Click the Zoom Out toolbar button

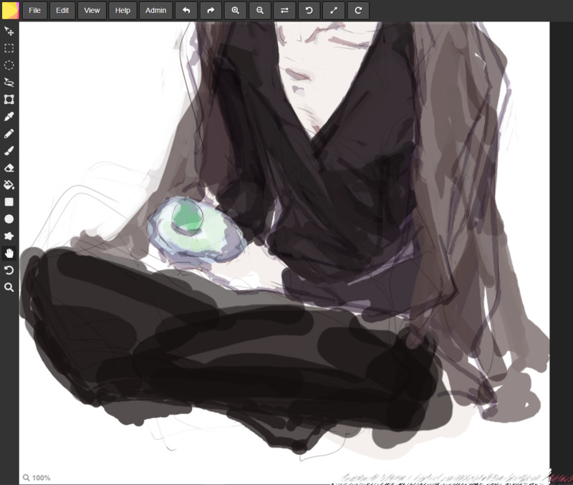pos(260,10)
